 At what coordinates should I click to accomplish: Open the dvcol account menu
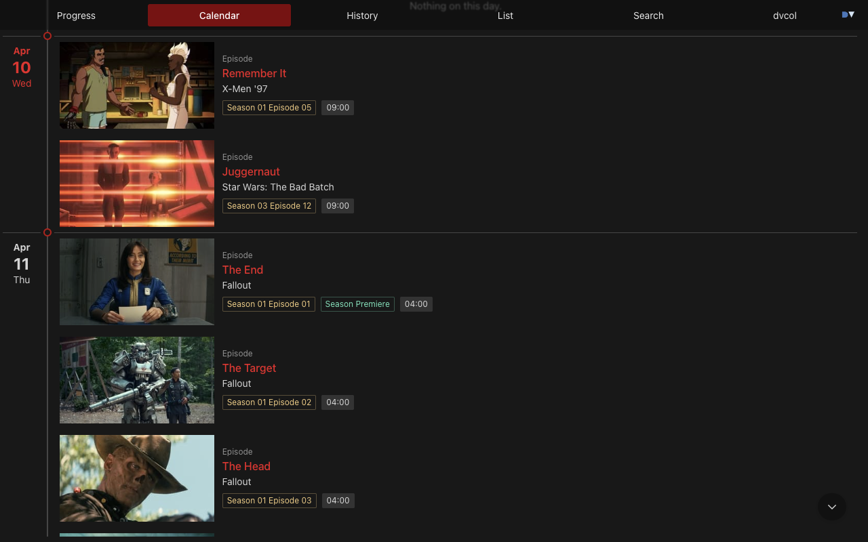[785, 15]
